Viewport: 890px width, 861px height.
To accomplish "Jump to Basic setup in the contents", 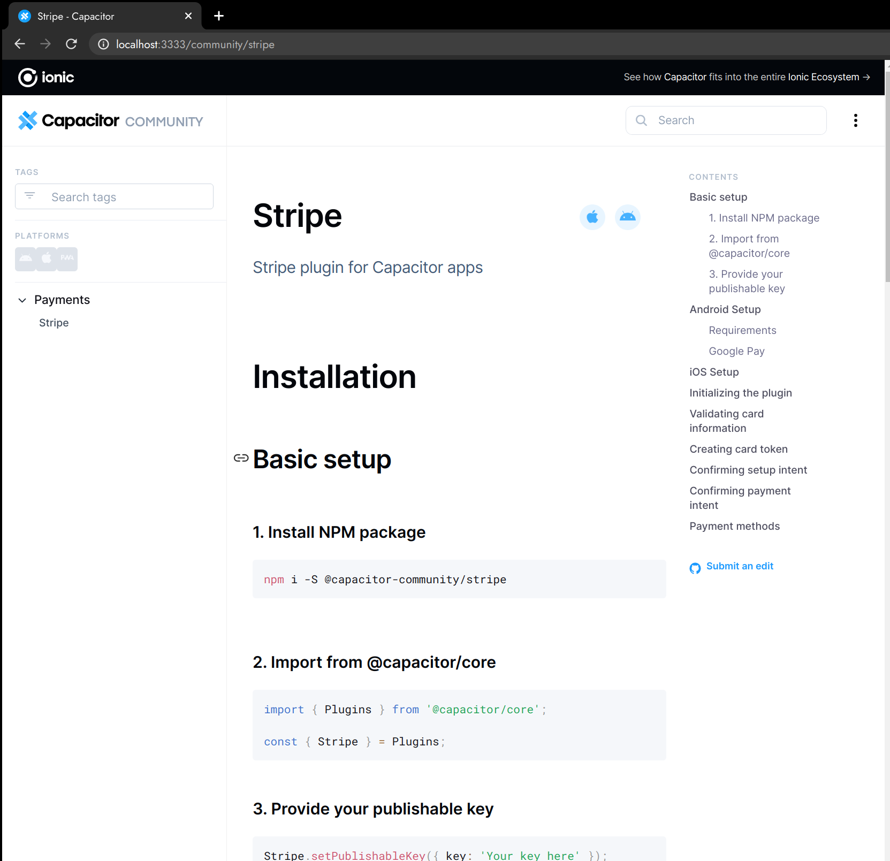I will (718, 197).
